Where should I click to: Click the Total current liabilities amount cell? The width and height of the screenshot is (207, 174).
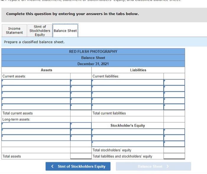tap(174, 113)
